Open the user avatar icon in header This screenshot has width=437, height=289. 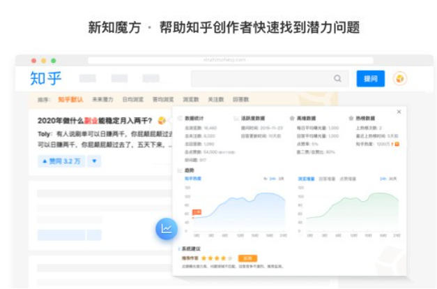tap(400, 79)
